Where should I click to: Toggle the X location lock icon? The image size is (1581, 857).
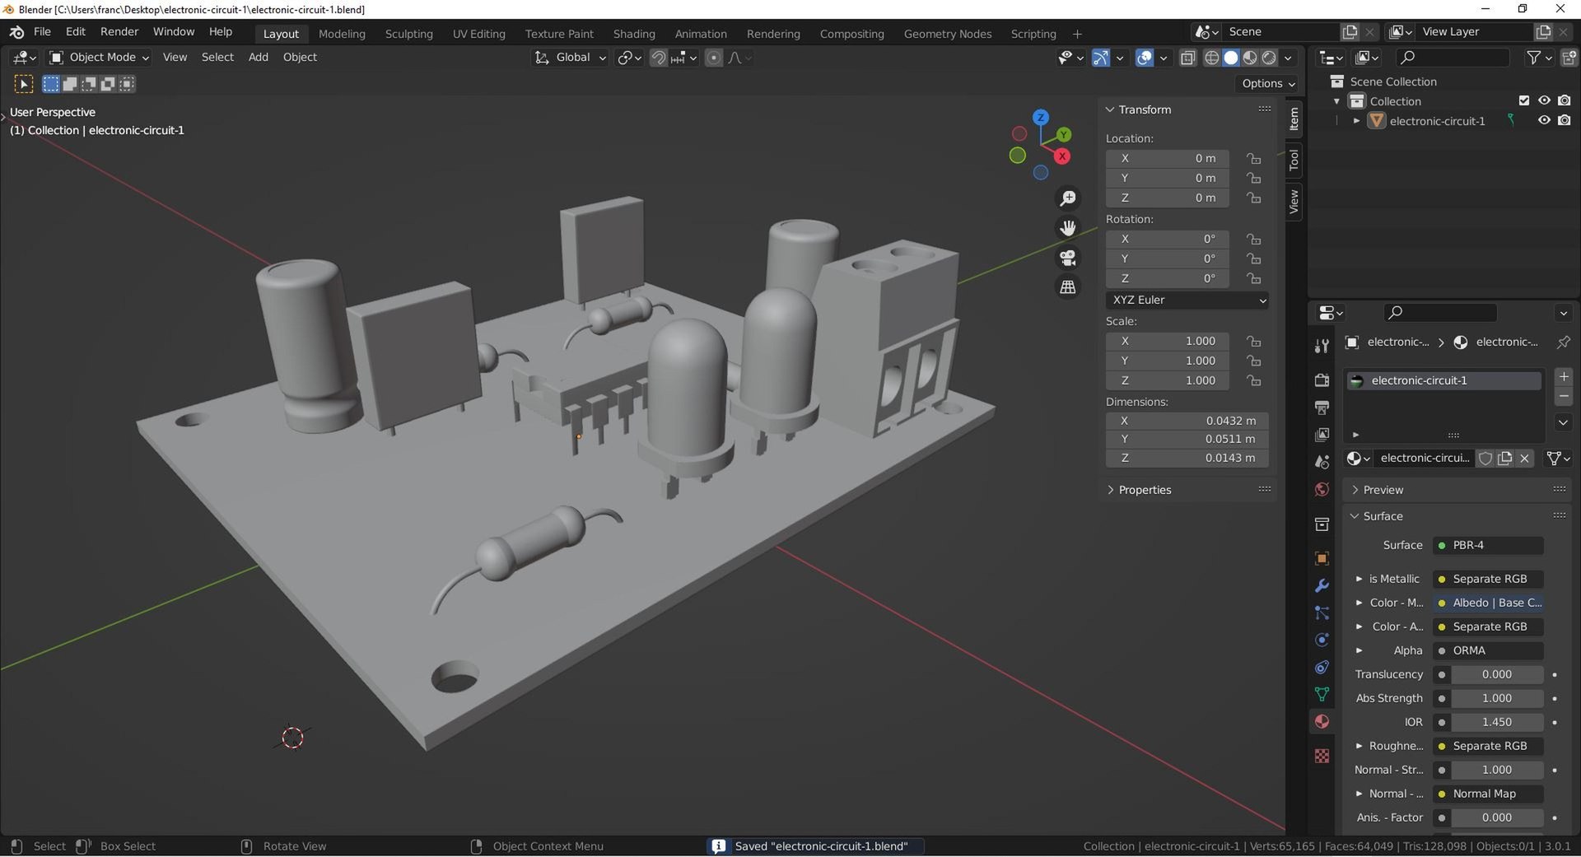[x=1253, y=158]
